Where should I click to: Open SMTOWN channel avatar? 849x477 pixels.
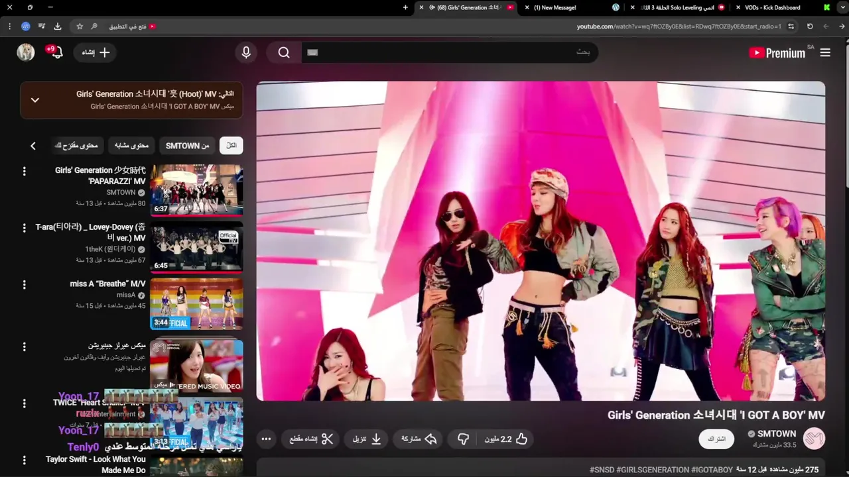pyautogui.click(x=814, y=439)
